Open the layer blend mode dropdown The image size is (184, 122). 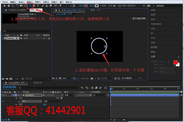pyautogui.click(x=69, y=95)
